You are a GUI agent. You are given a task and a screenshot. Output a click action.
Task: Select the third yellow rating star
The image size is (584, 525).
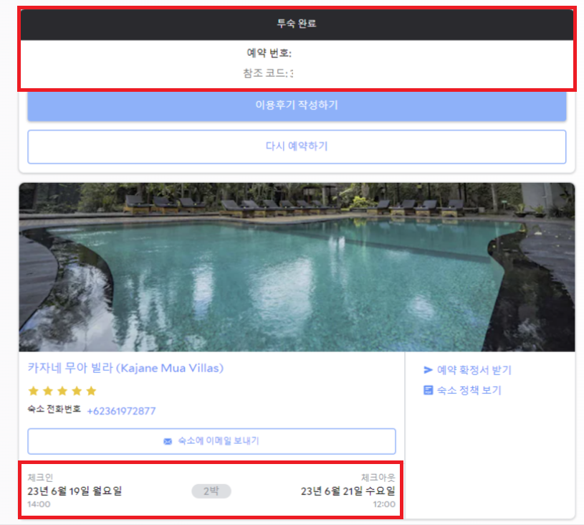point(62,391)
